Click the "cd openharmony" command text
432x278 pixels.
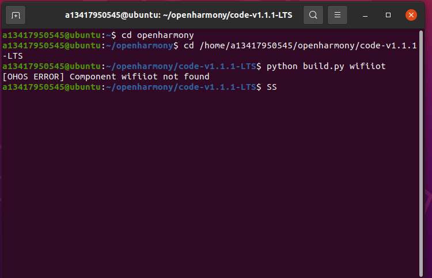157,35
